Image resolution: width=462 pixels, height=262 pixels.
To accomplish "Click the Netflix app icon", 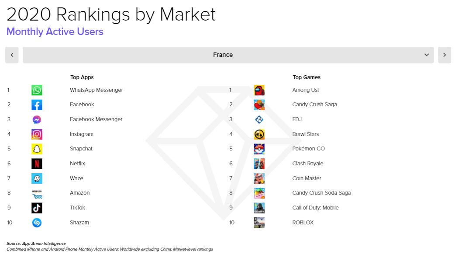I will [x=37, y=164].
